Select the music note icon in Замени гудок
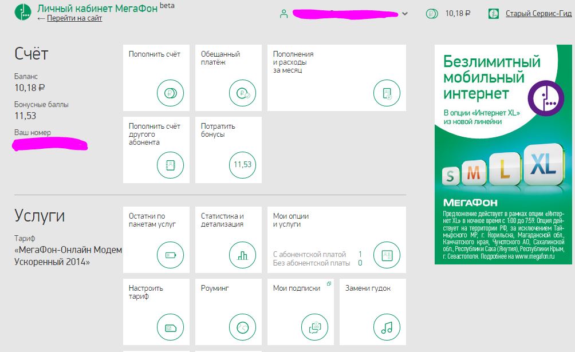This screenshot has width=575, height=352. coord(387,327)
